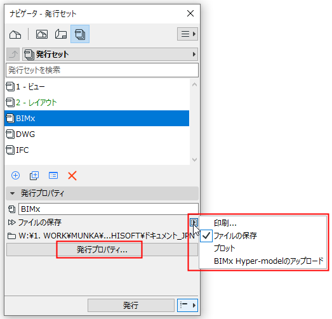
Task: Click the save path W:¥1. WORK¥MUNKA text
Action: click(x=107, y=236)
